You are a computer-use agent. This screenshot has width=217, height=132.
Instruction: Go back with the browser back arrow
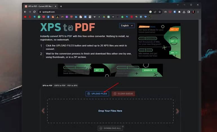click(x=25, y=12)
